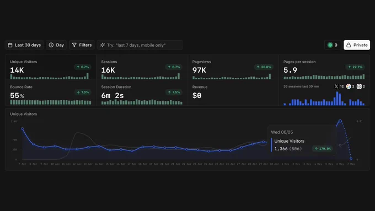Click the '36 sessions last 30 min' label
375x211 pixels.
click(x=301, y=86)
